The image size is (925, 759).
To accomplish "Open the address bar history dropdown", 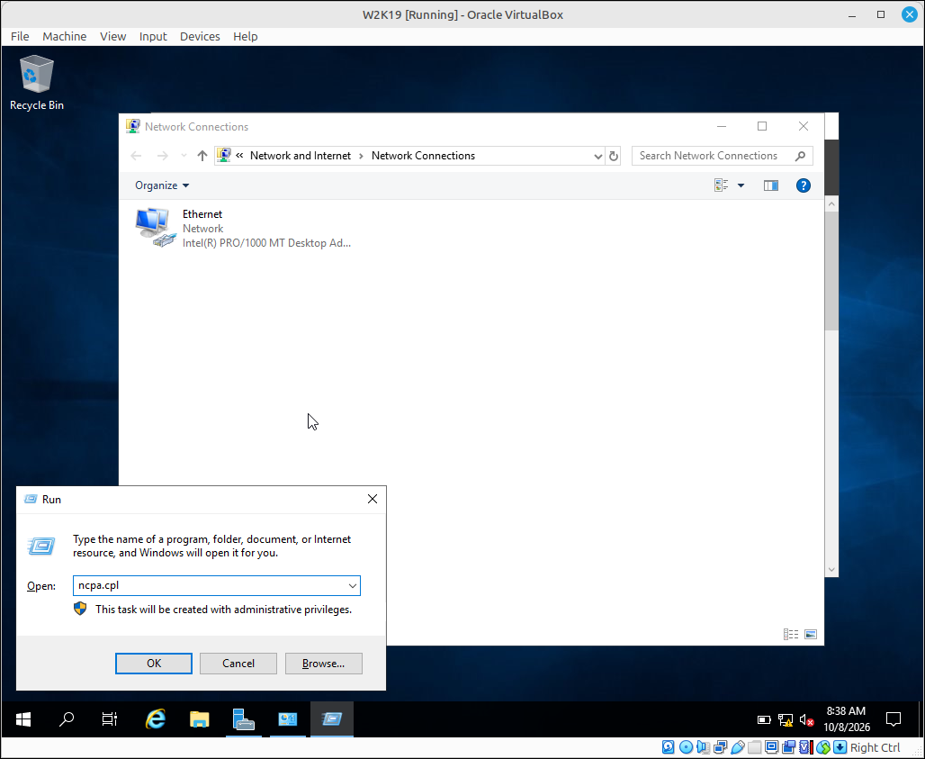I will [x=597, y=156].
